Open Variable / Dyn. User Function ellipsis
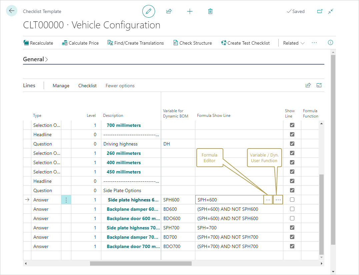The height and width of the screenshot is (275, 359). coord(278,199)
